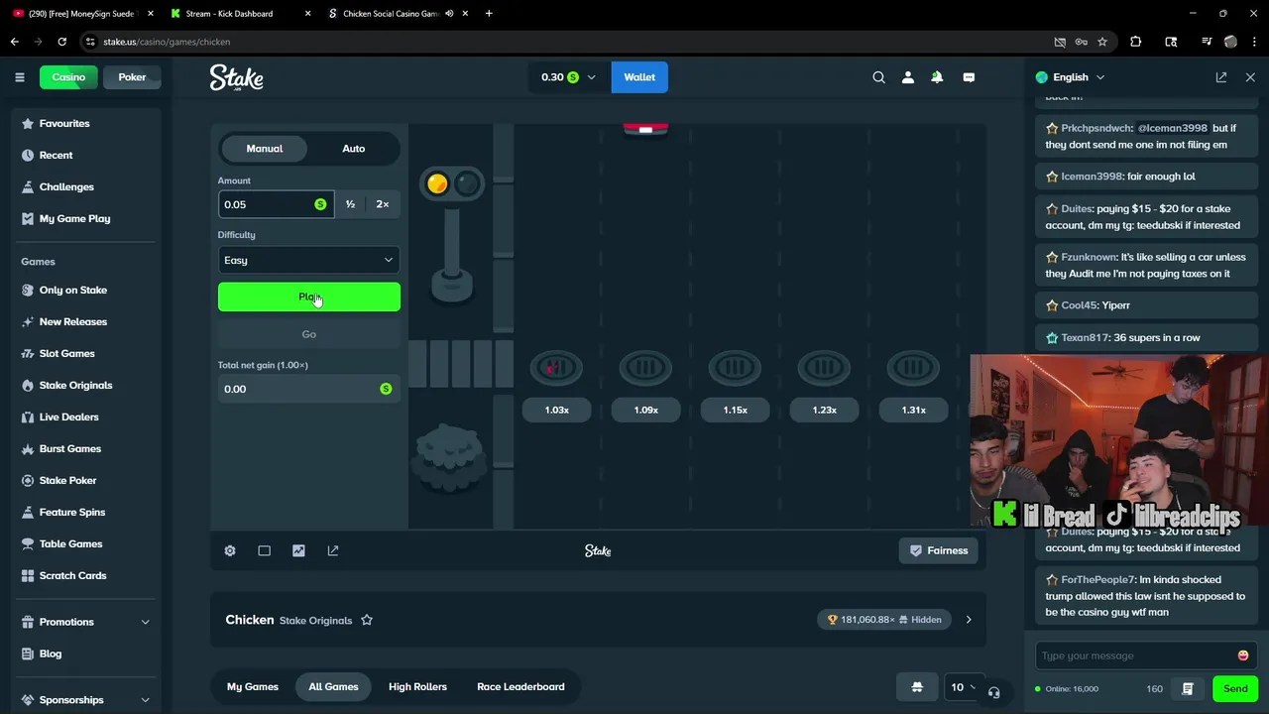Open game settings gear icon
Screen dimensions: 1269x714
point(230,550)
